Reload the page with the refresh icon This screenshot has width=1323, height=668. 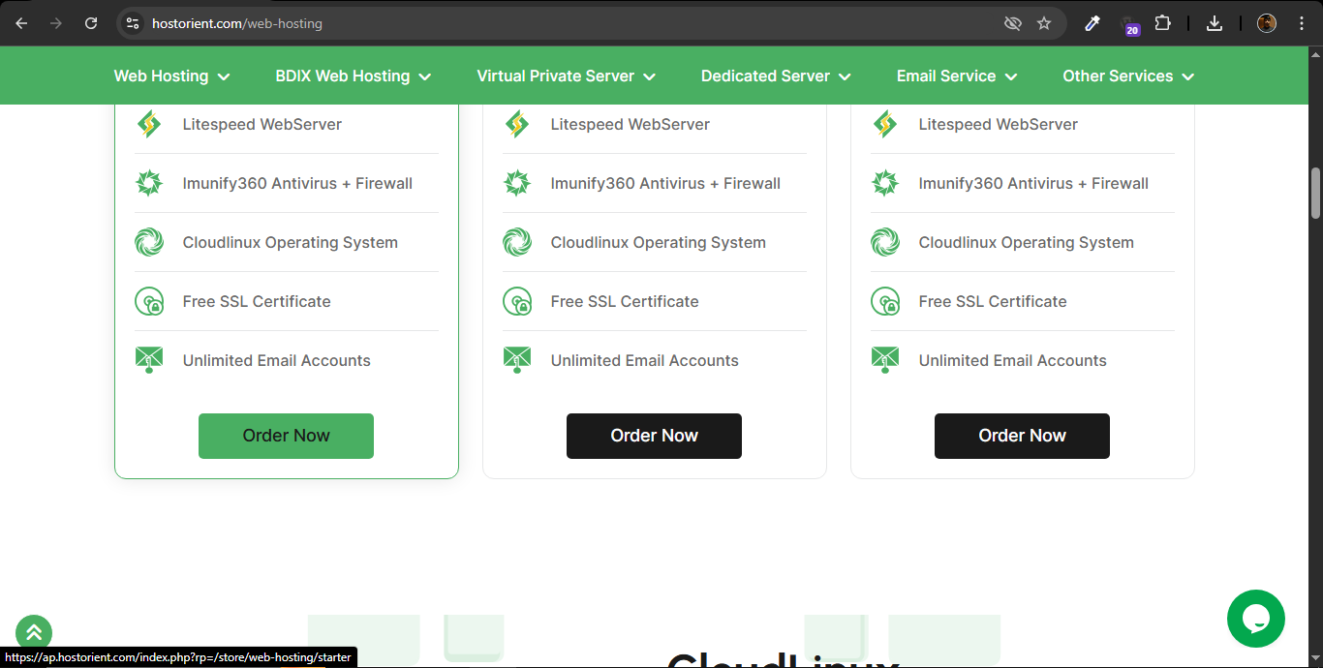click(x=91, y=23)
